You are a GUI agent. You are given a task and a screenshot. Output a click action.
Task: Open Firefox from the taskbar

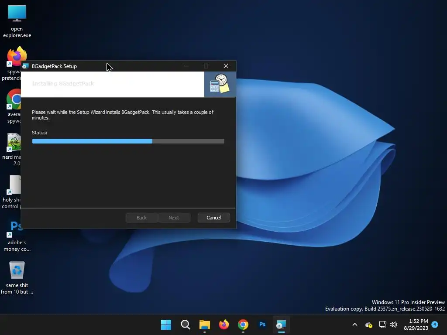click(x=224, y=325)
